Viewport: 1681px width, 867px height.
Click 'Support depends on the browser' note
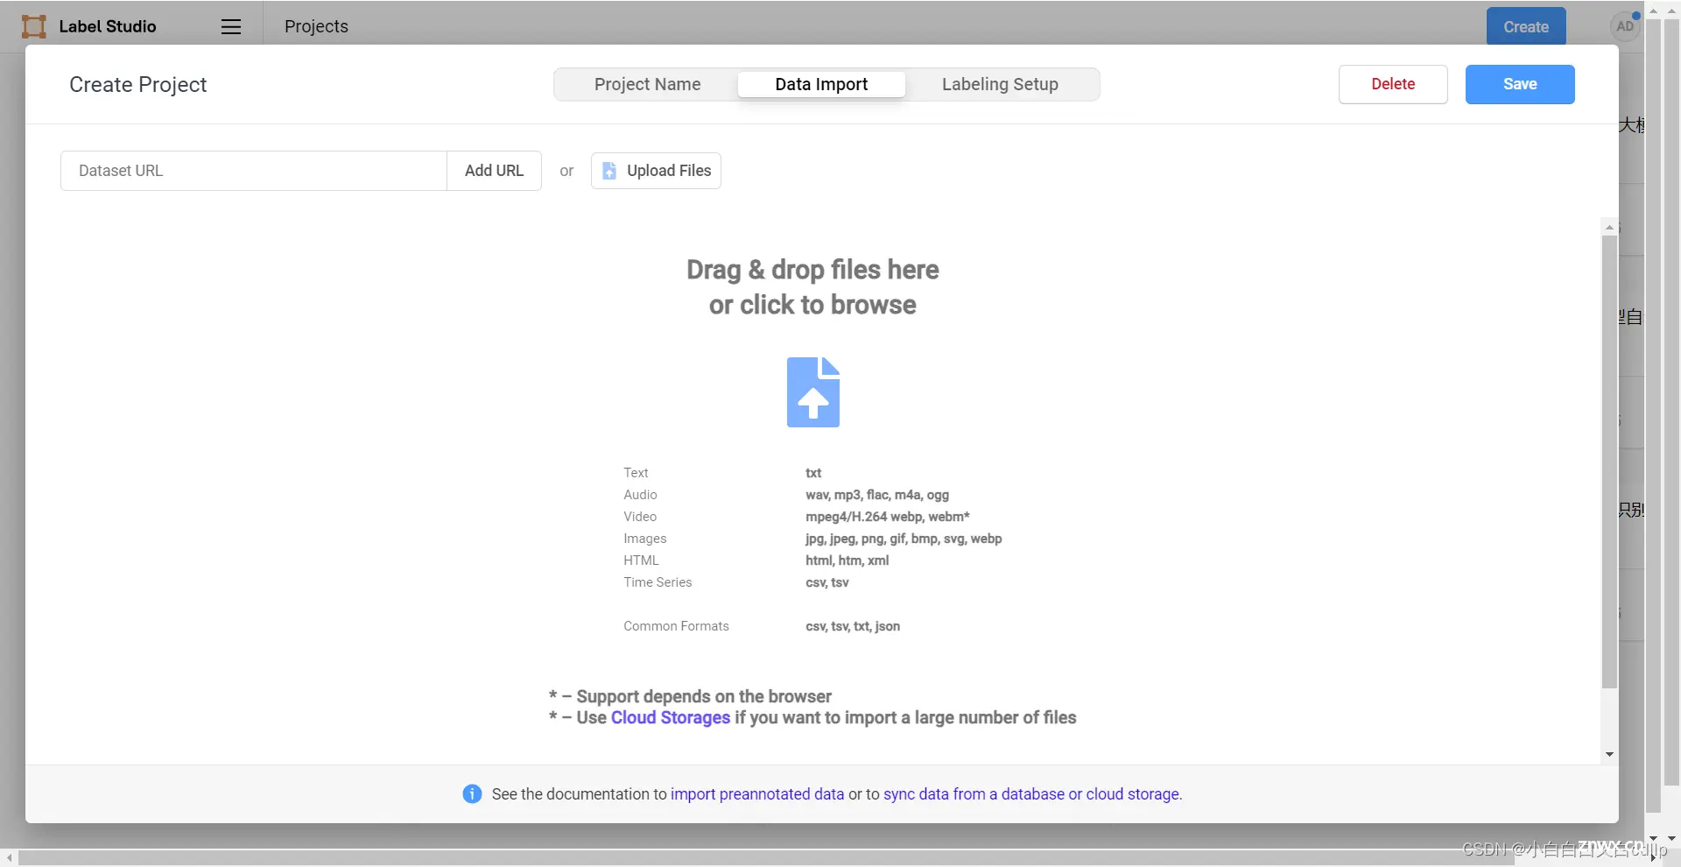pos(704,696)
